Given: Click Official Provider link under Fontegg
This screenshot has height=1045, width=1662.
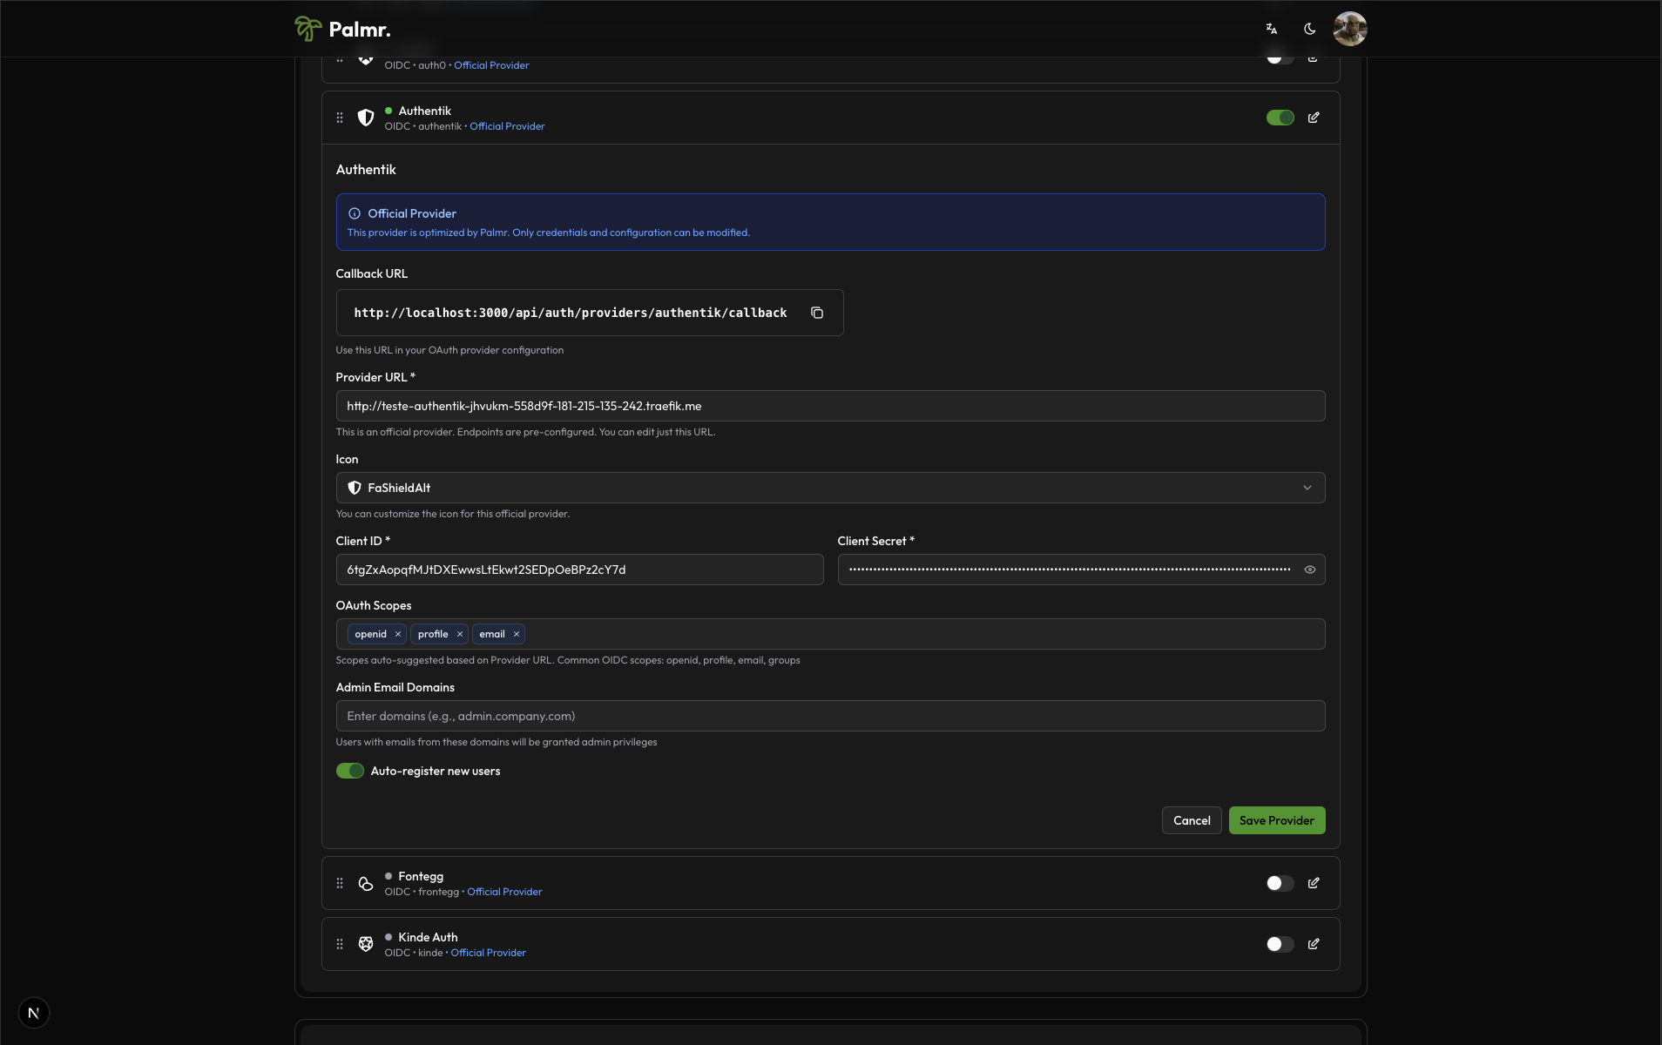Looking at the screenshot, I should point(504,892).
